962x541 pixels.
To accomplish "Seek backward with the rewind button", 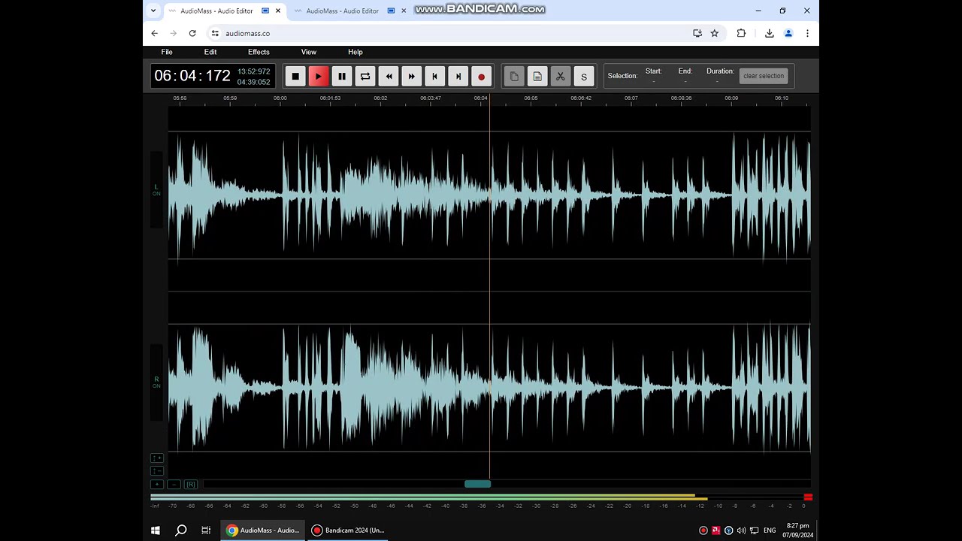I will pyautogui.click(x=389, y=76).
